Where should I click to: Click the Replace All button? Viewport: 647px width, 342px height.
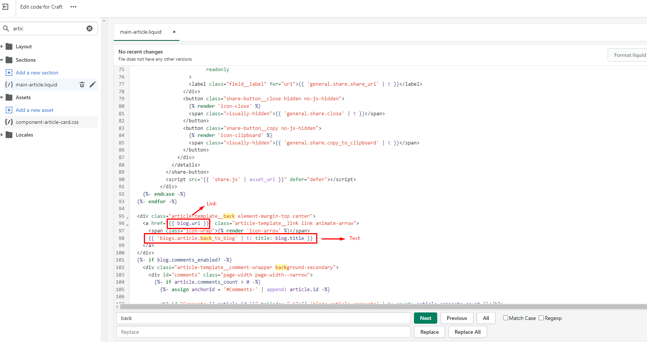coord(468,332)
